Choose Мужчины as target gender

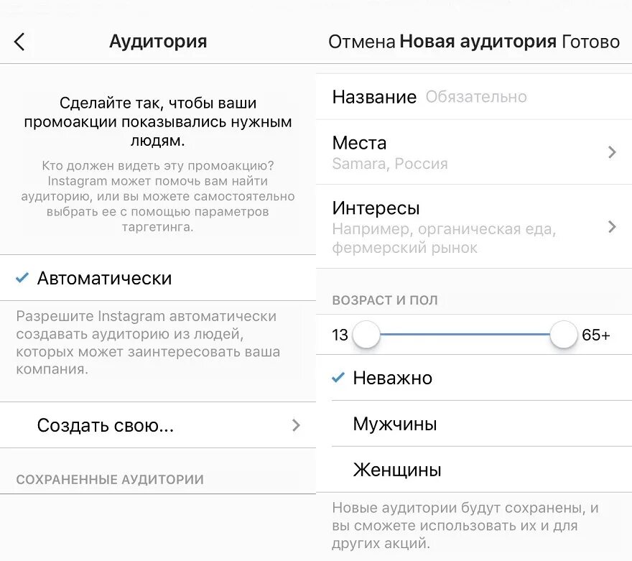pos(395,424)
